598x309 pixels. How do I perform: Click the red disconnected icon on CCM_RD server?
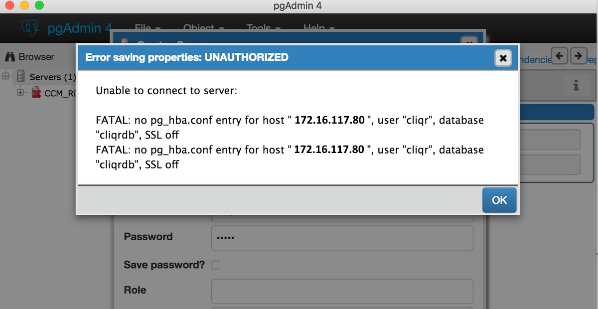(36, 93)
